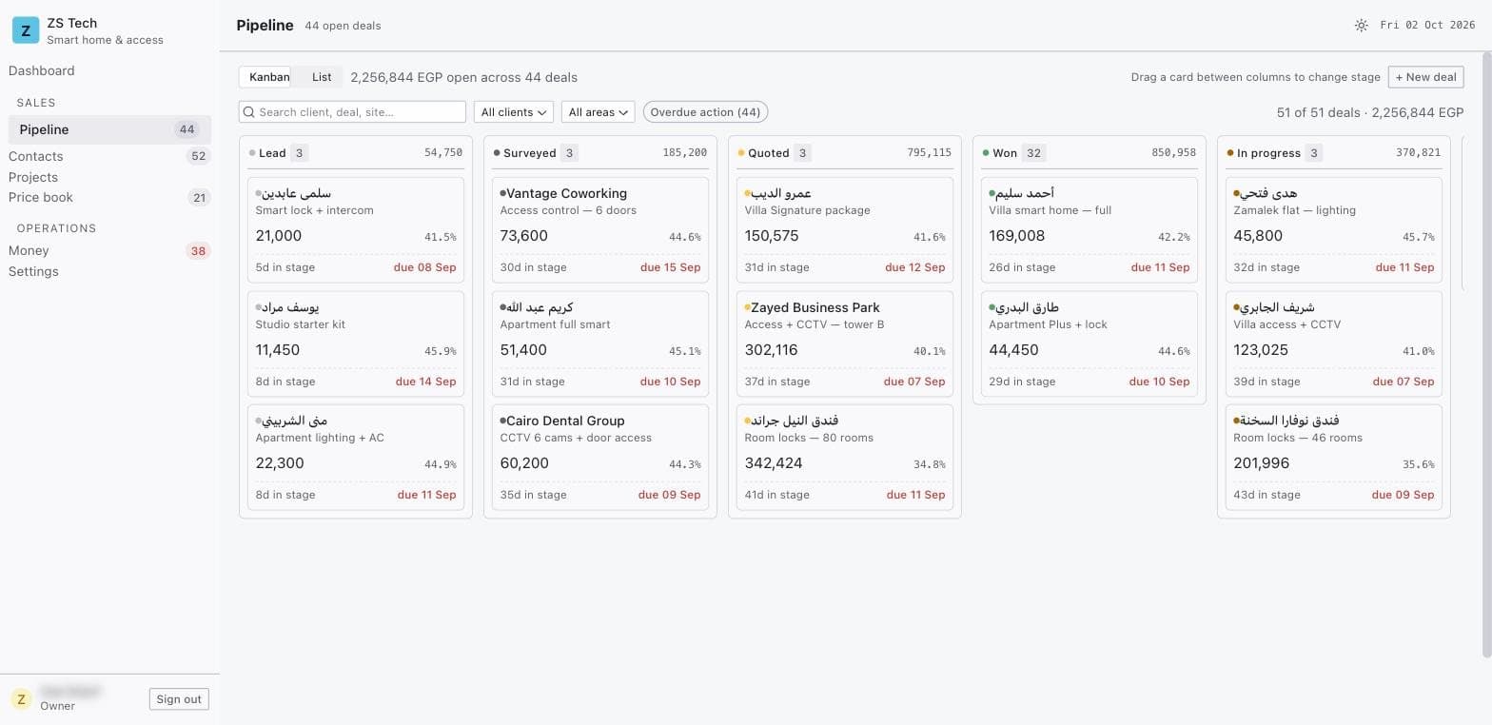
Task: Click the Won column header
Action: pos(1090,153)
